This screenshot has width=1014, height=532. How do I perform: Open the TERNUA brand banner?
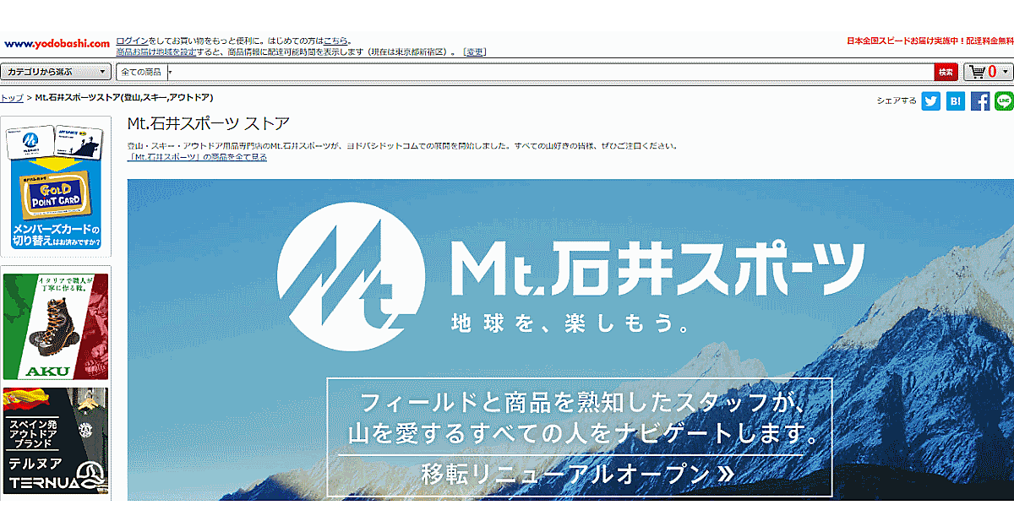[56, 441]
